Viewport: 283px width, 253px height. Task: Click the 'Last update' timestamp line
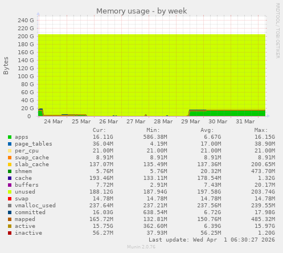pyautogui.click(x=212, y=240)
